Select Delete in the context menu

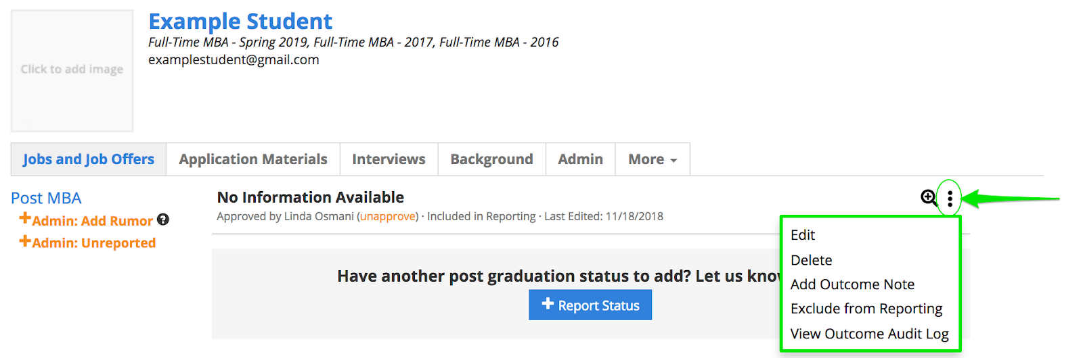coord(812,260)
